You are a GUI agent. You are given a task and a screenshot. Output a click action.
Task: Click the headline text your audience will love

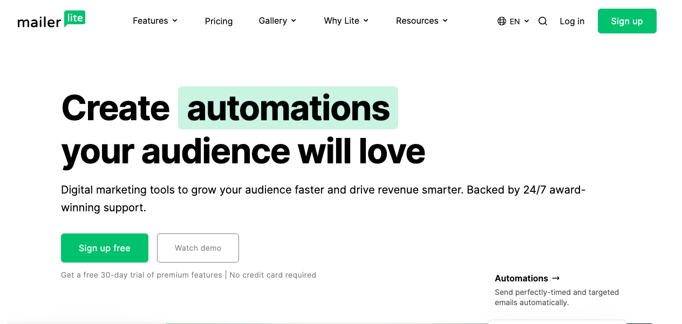pos(243,151)
